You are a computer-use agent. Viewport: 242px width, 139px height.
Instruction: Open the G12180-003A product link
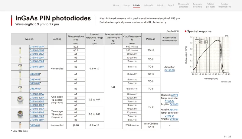[37, 47]
